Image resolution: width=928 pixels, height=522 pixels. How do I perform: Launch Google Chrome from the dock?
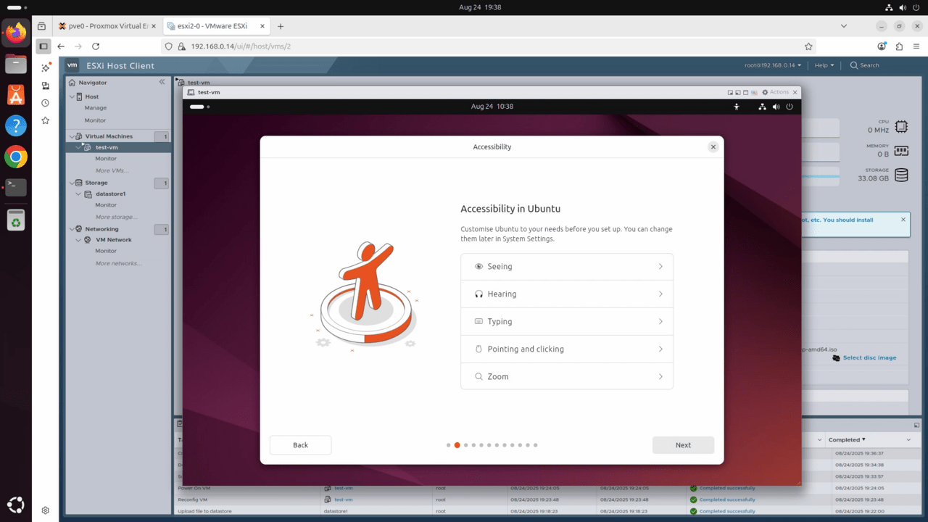pos(16,157)
